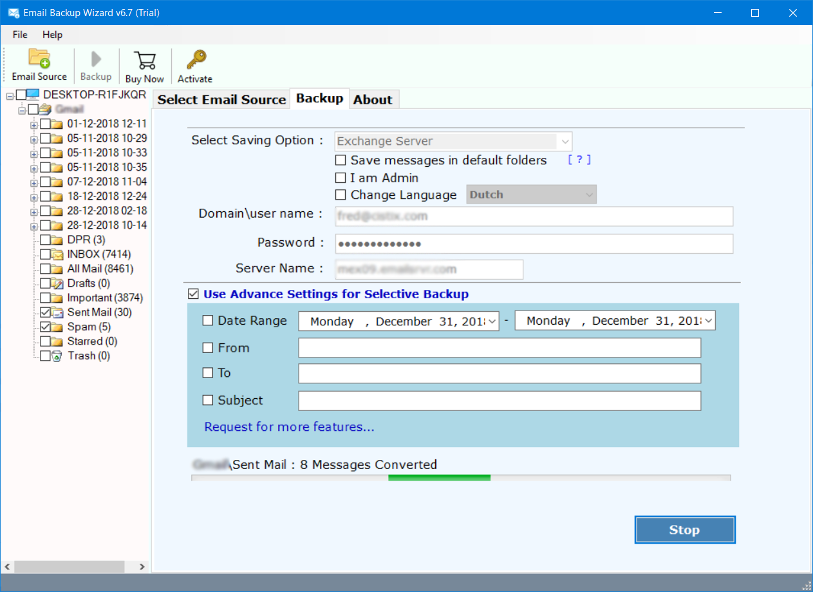Screen dimensions: 813x592
Task: Click the Spam (5) folder icon
Action: pyautogui.click(x=57, y=327)
